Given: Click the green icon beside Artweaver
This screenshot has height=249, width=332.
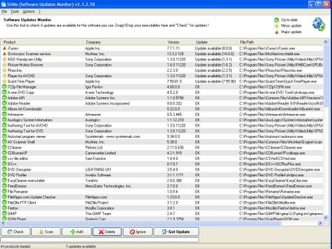Looking at the screenshot, I should [5, 115].
